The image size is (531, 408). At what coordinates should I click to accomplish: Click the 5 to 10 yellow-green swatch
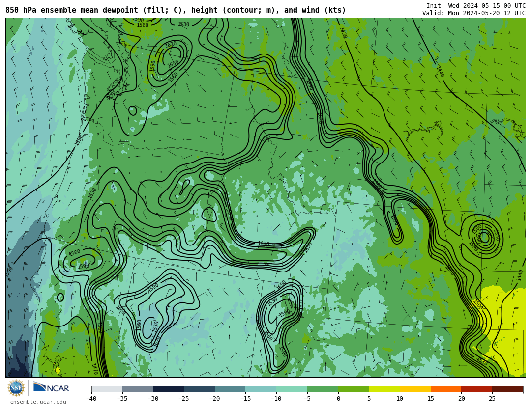tap(384, 389)
